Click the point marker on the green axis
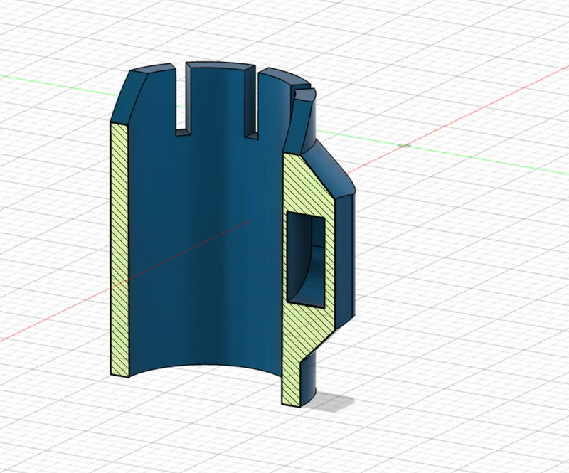Image resolution: width=569 pixels, height=473 pixels. [x=404, y=146]
